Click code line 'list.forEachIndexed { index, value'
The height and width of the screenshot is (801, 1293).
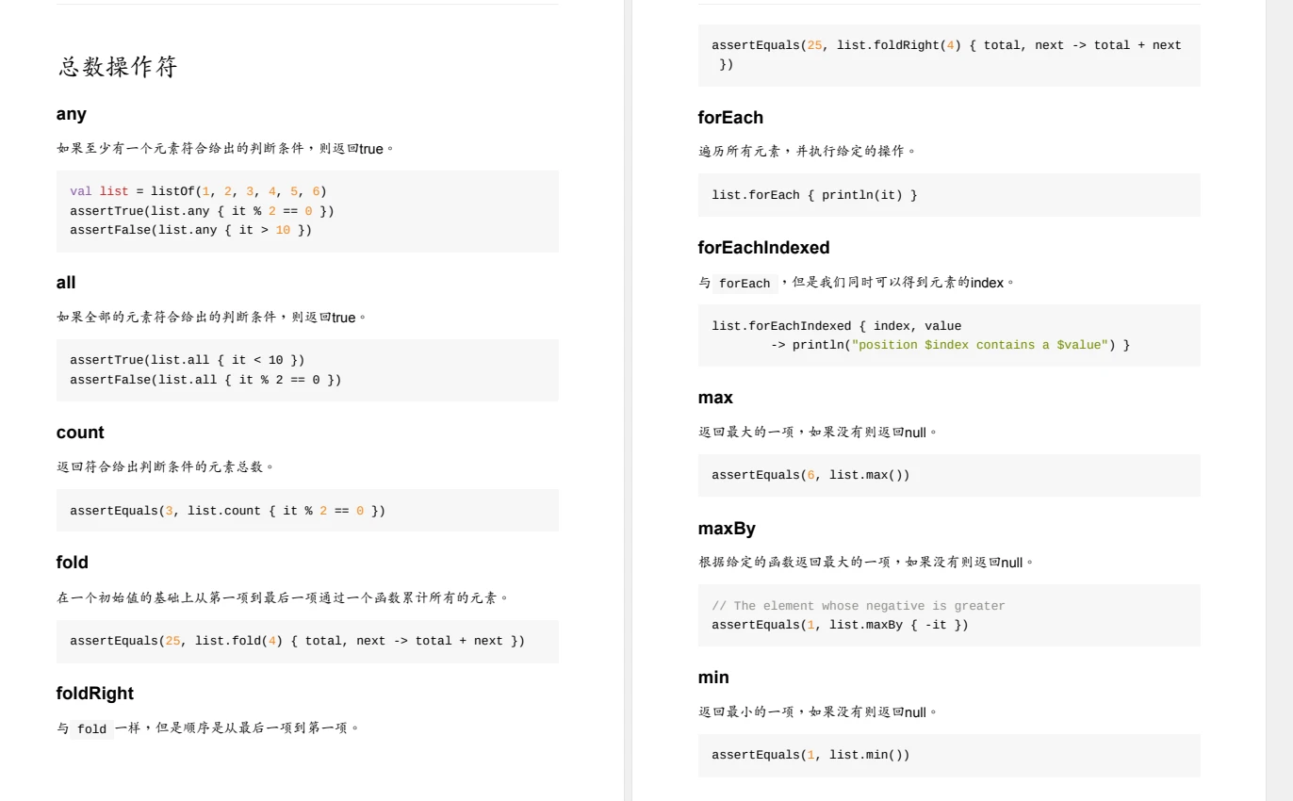point(837,326)
